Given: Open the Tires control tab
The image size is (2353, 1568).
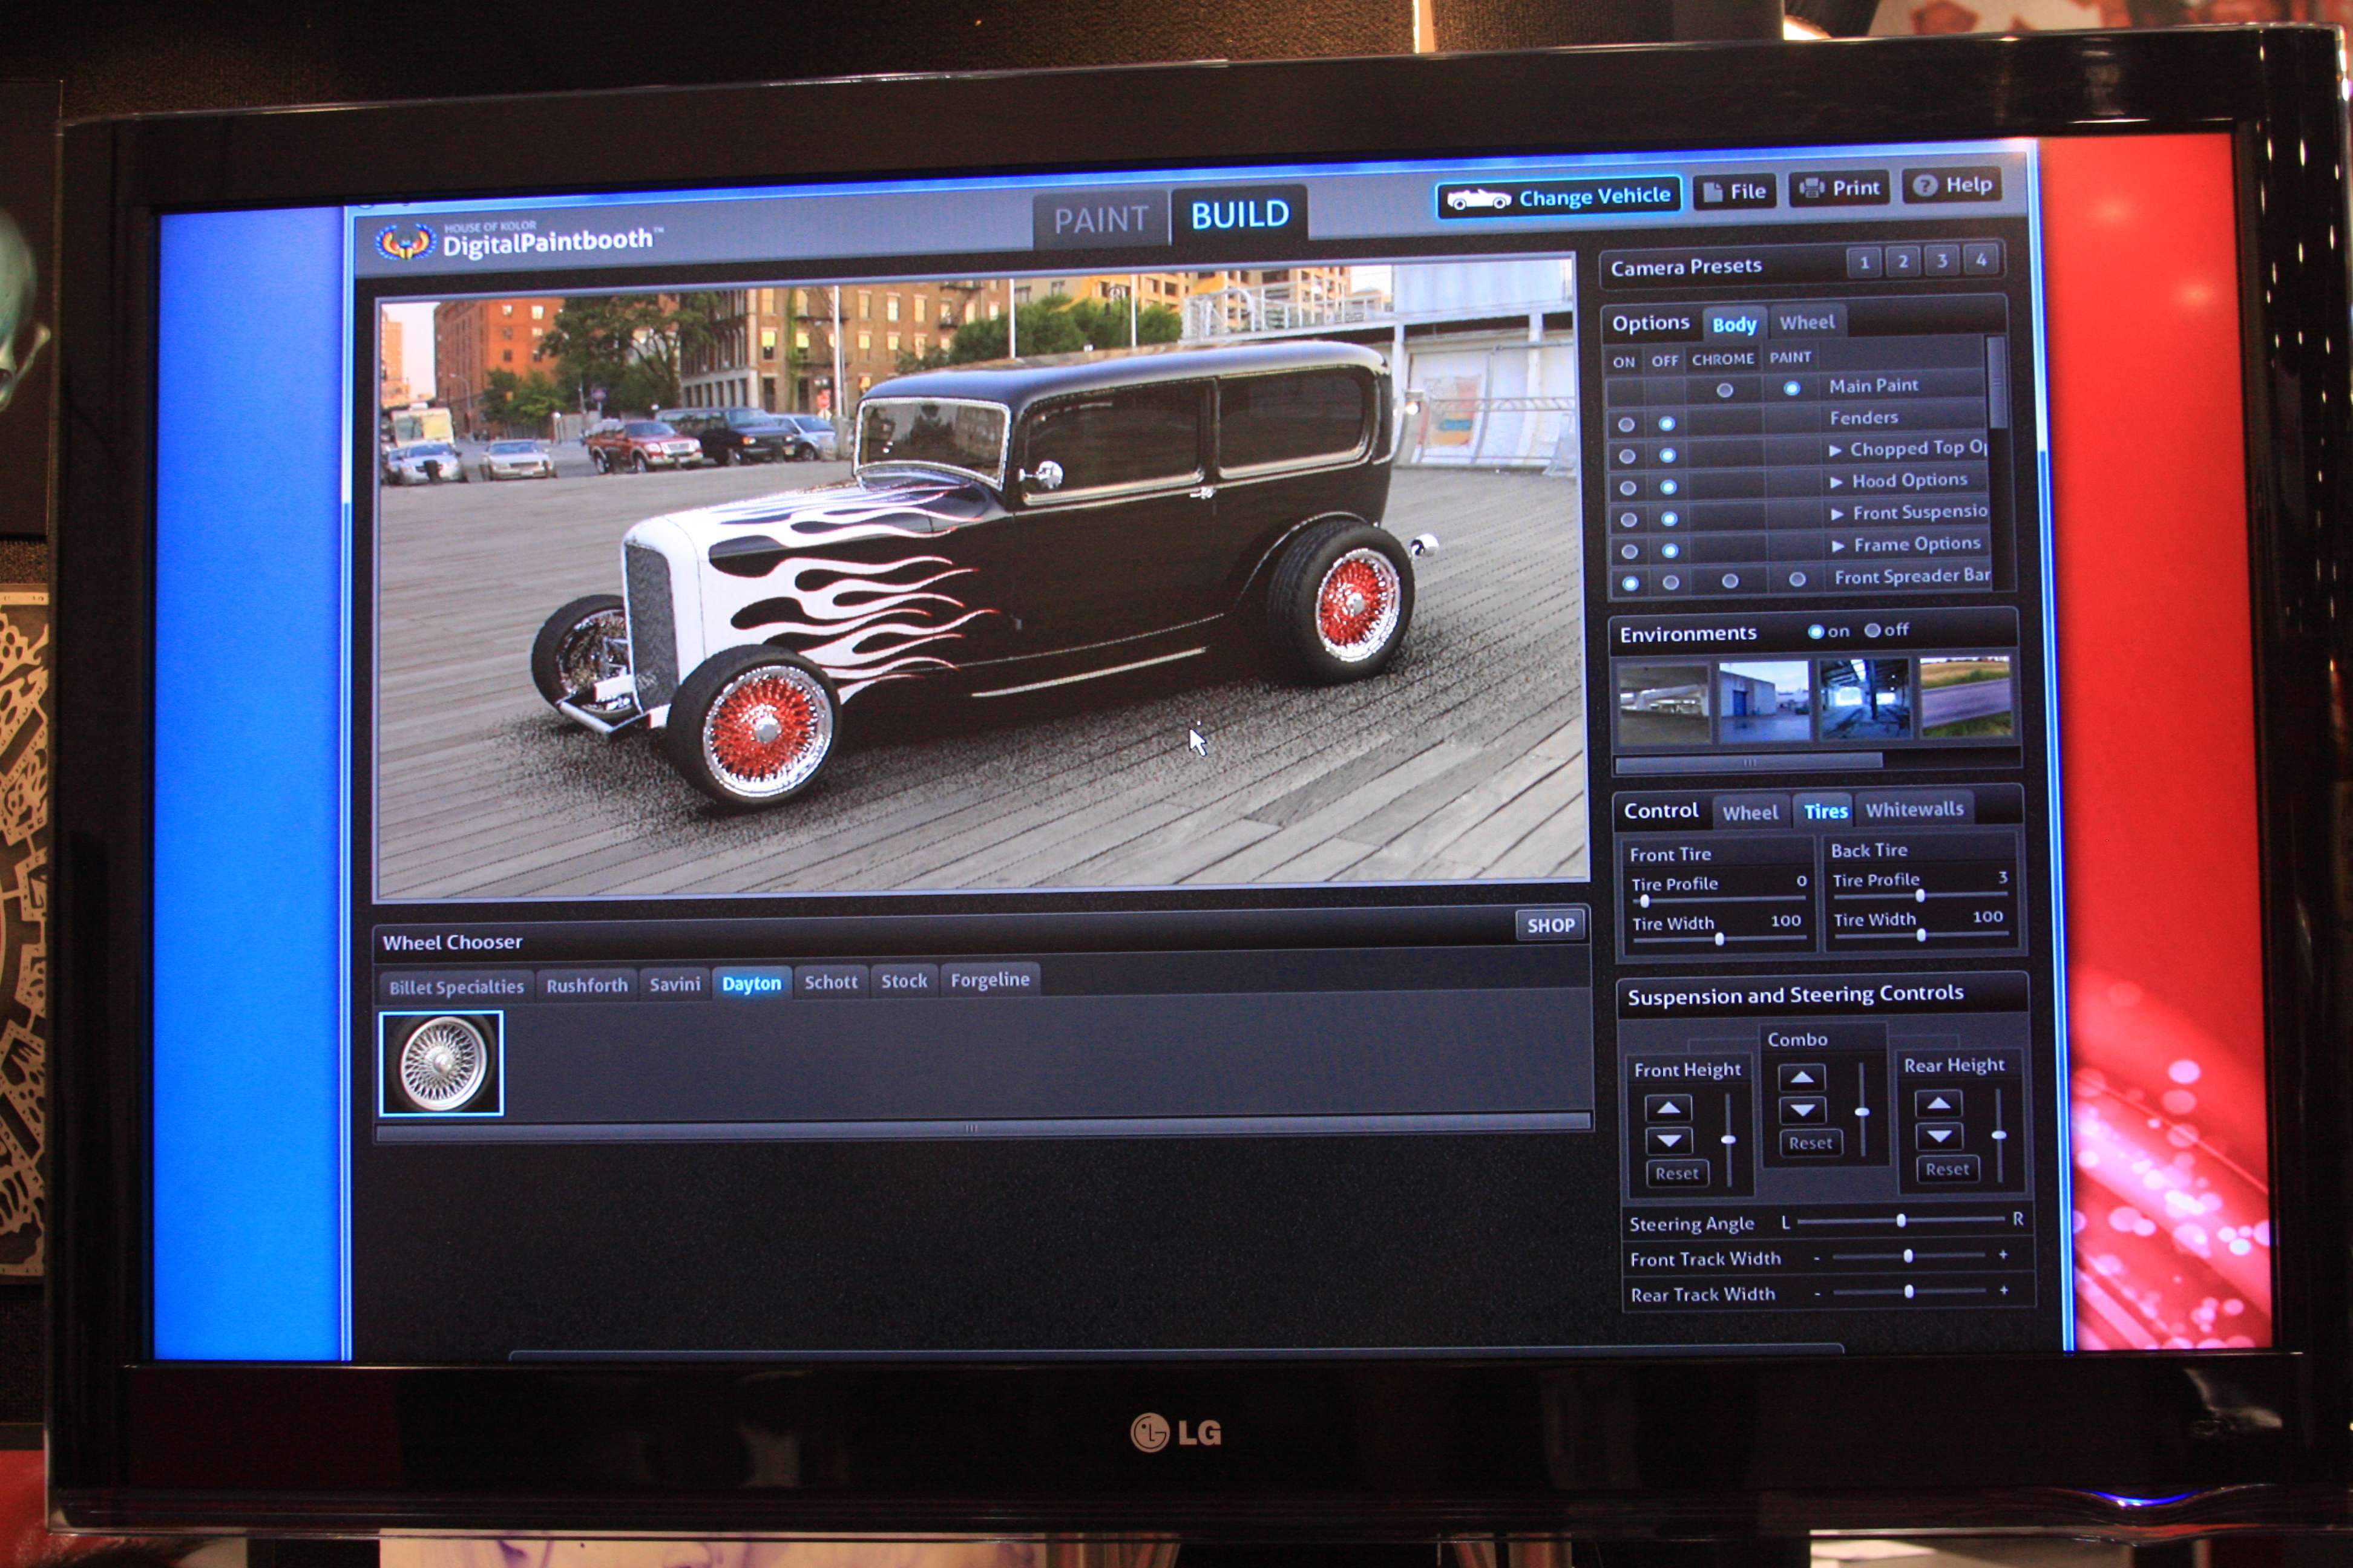Looking at the screenshot, I should tap(1825, 811).
